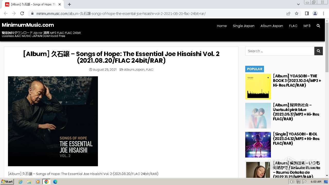329x185 pixels.
Task: Open YOASOBI IDOL single thumbnail
Action: [x=258, y=145]
